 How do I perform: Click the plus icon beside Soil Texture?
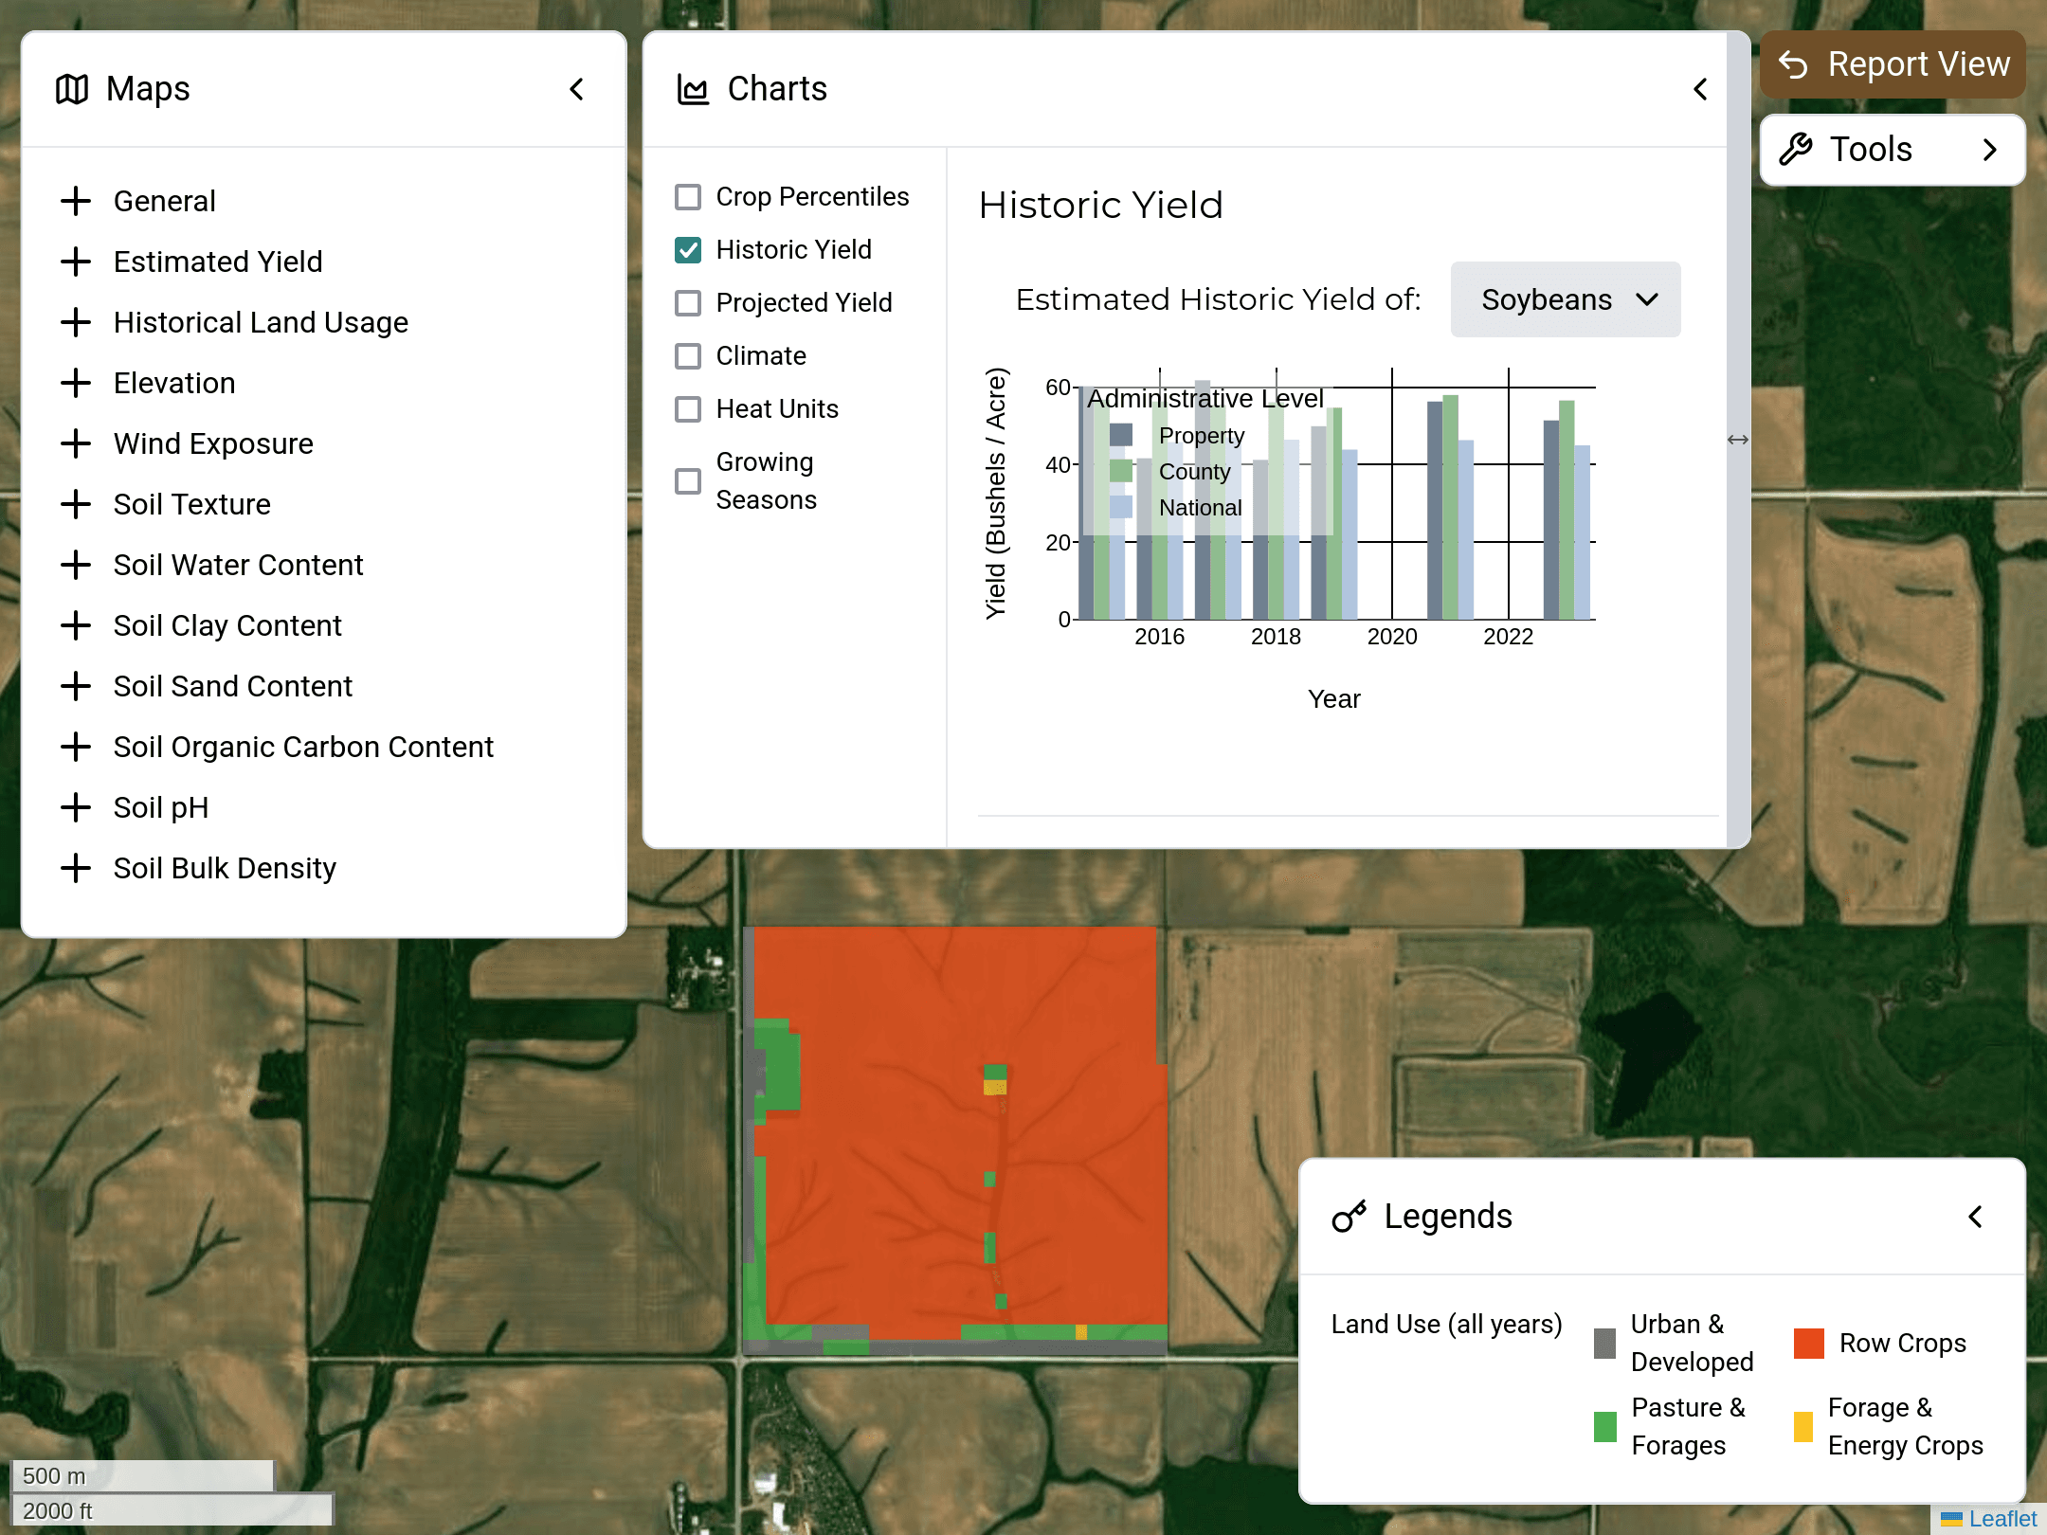[x=76, y=504]
